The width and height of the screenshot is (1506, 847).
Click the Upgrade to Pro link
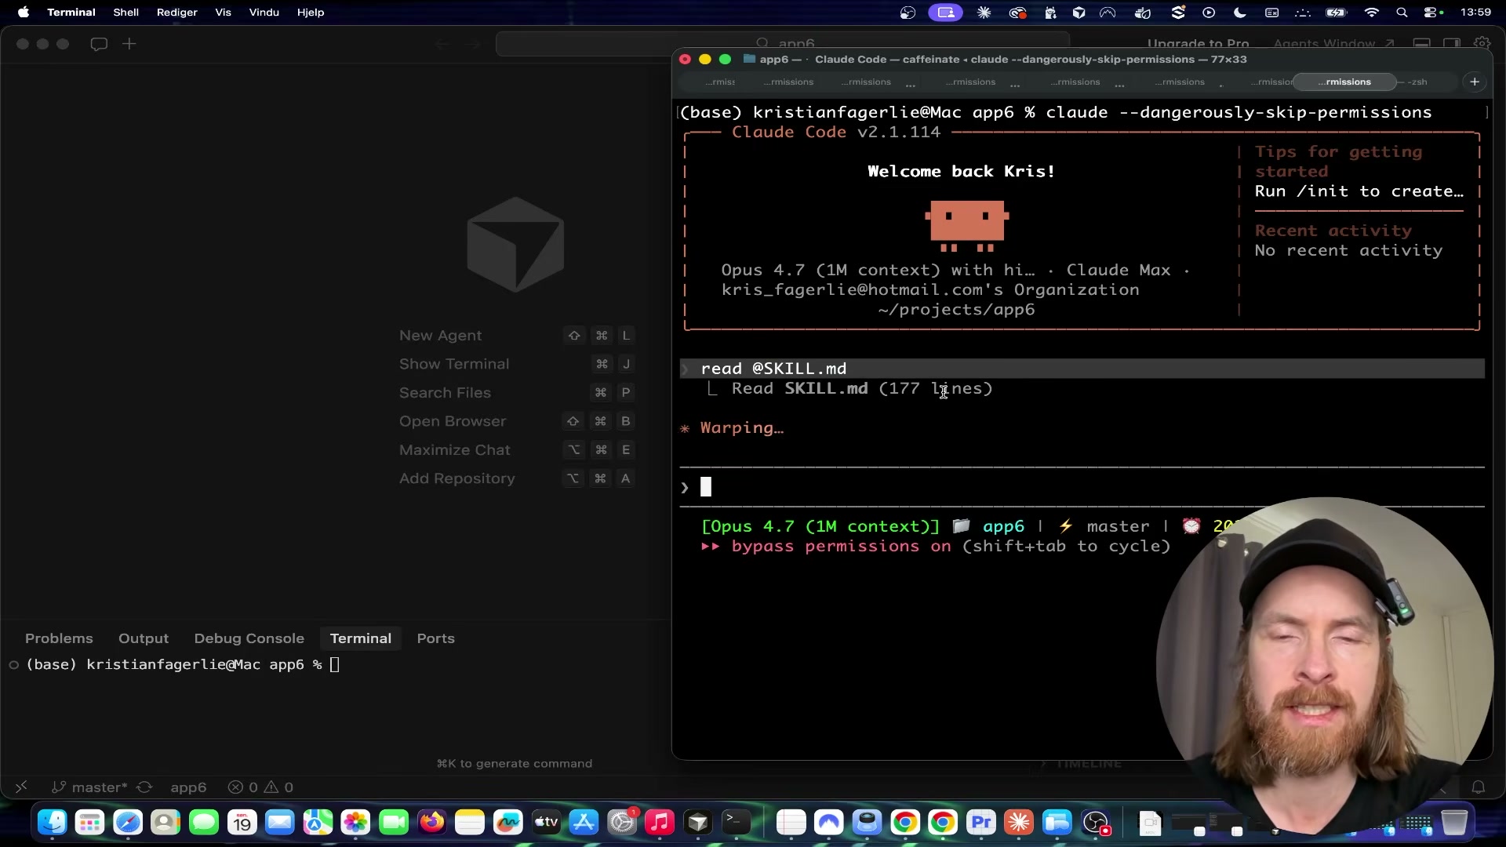coord(1199,43)
